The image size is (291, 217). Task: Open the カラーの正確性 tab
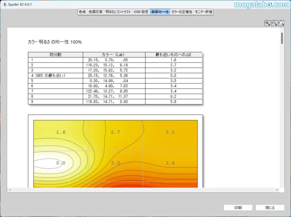182,12
